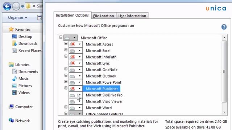Switch to User Information tab

(x=132, y=16)
